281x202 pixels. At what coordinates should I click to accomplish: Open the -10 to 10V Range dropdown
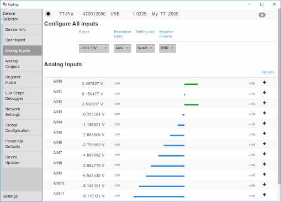point(94,49)
